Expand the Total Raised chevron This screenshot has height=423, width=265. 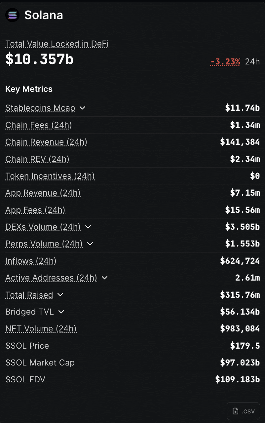pos(60,295)
